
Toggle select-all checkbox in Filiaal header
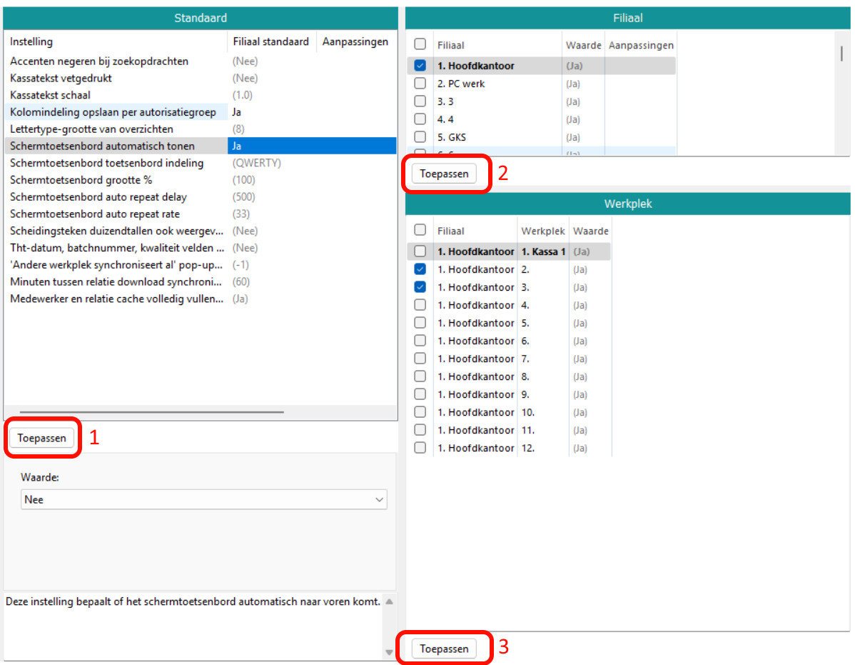[x=420, y=44]
